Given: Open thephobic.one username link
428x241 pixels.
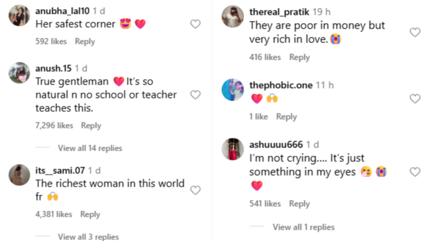Looking at the screenshot, I should (281, 85).
